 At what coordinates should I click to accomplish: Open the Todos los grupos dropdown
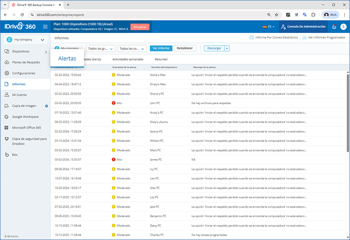[x=101, y=49]
